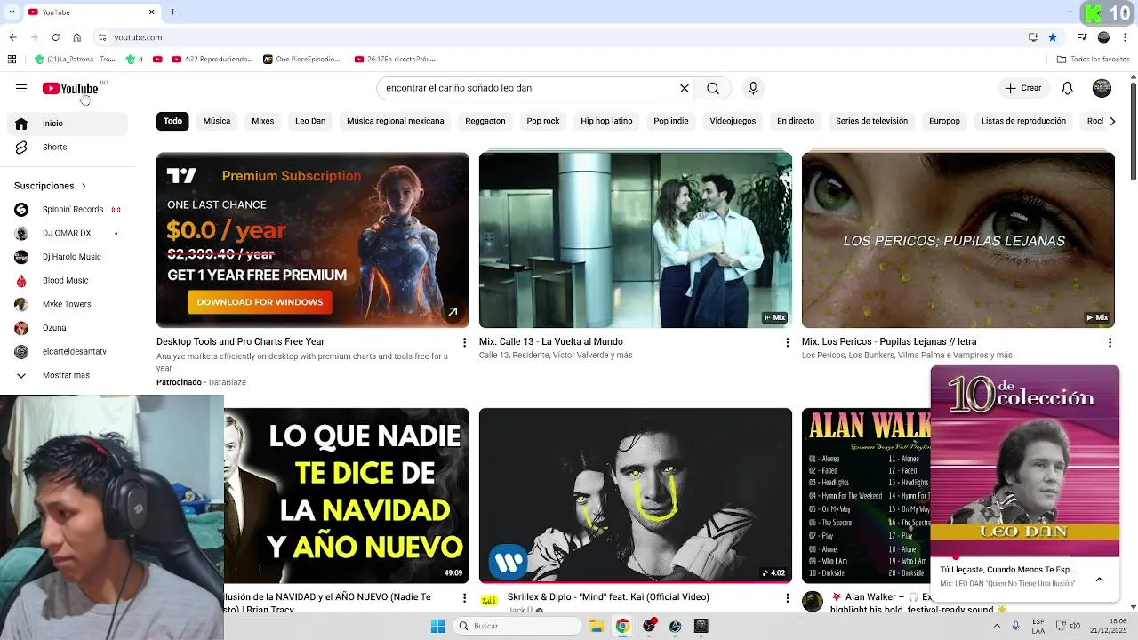
Task: Open Navidad y Año Nuevo thumbnail
Action: click(x=347, y=495)
